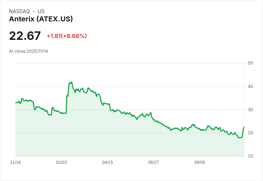Click the chart's highest peak above 40

click(71, 82)
